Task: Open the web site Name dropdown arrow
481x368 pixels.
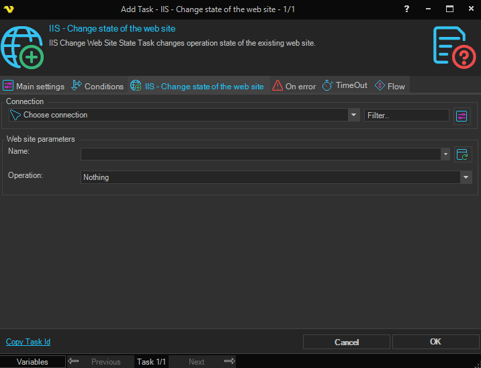Action: pos(445,154)
